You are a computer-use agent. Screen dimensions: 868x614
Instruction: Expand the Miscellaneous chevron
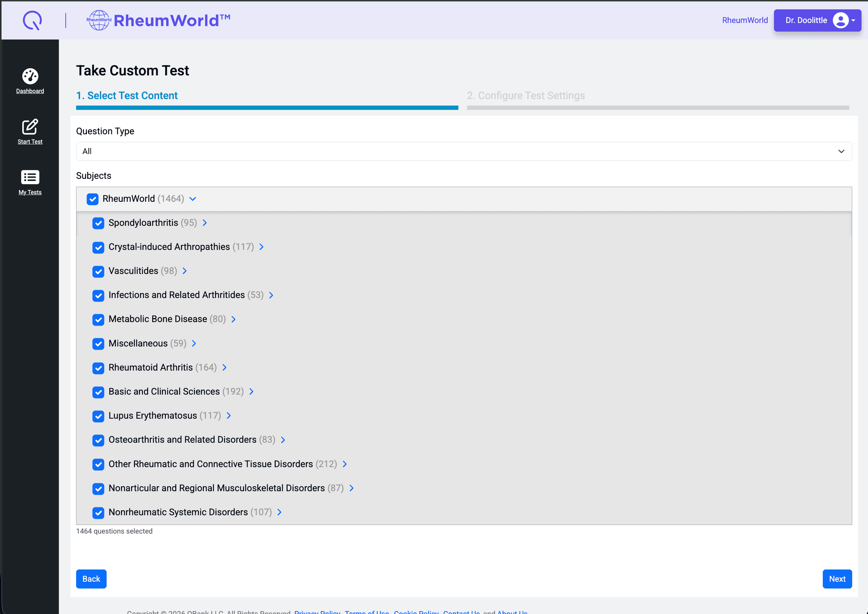click(x=194, y=343)
